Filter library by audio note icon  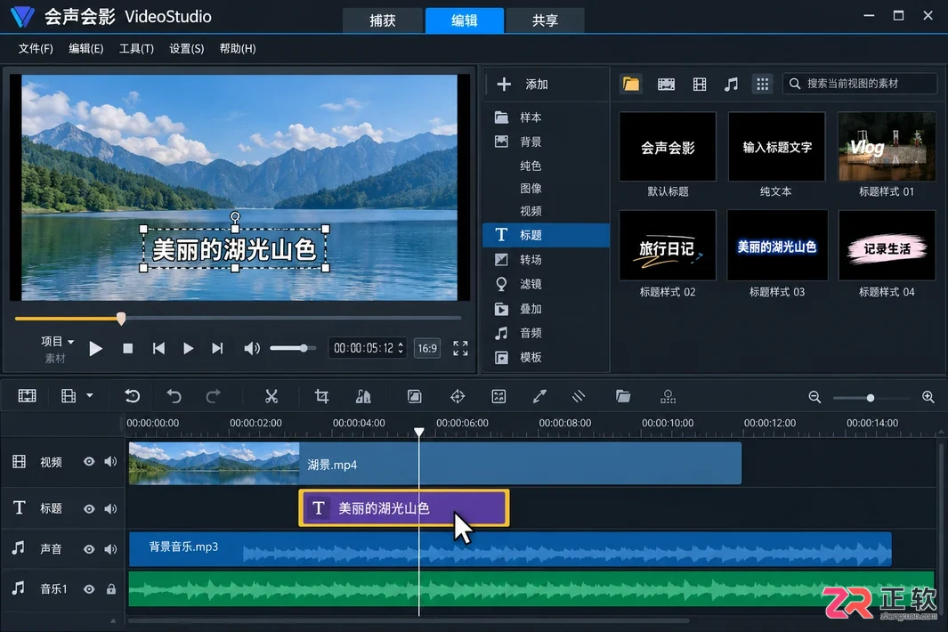coord(731,84)
